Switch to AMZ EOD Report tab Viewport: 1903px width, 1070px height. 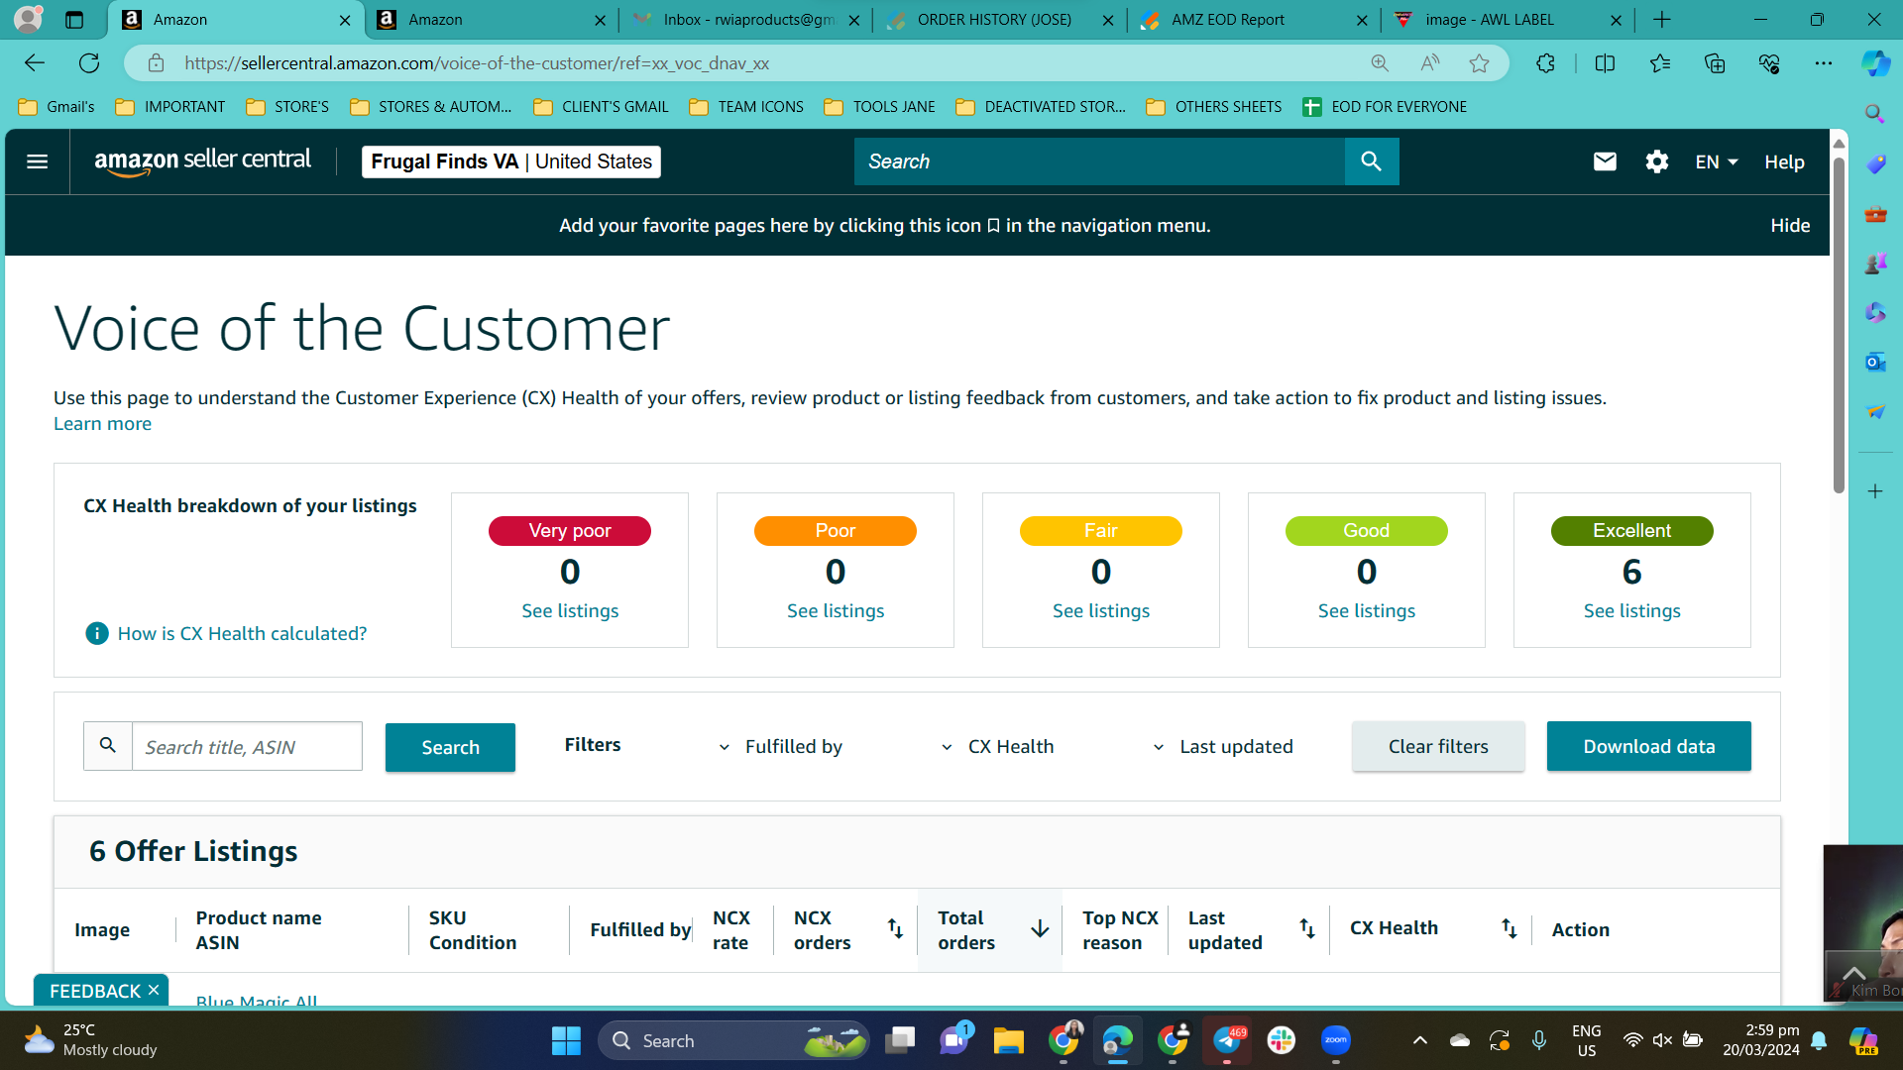pos(1254,20)
